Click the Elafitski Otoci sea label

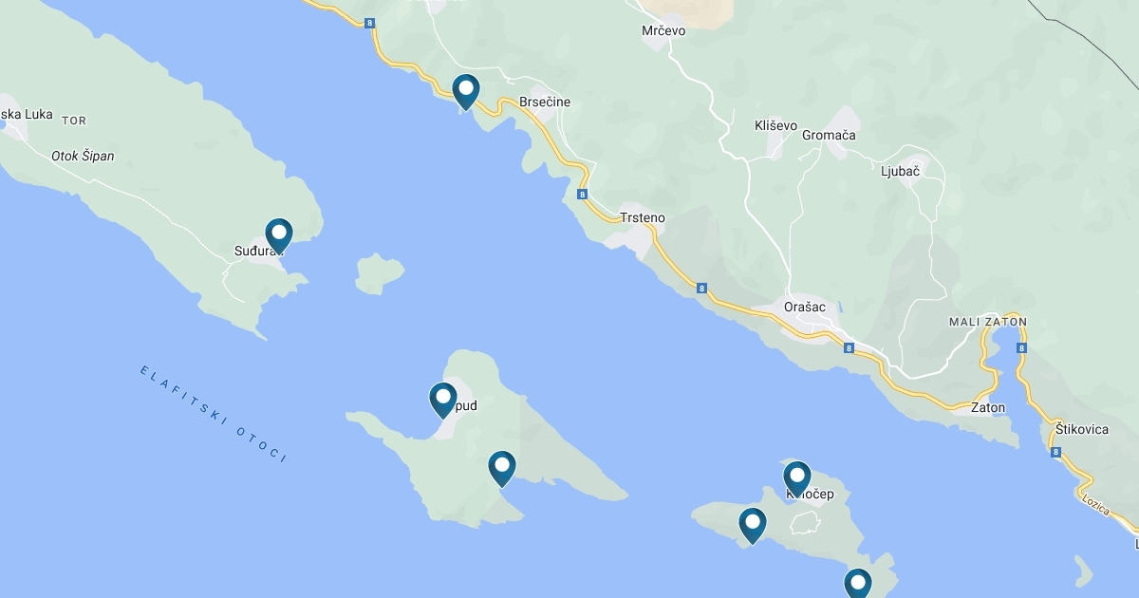coord(213,414)
